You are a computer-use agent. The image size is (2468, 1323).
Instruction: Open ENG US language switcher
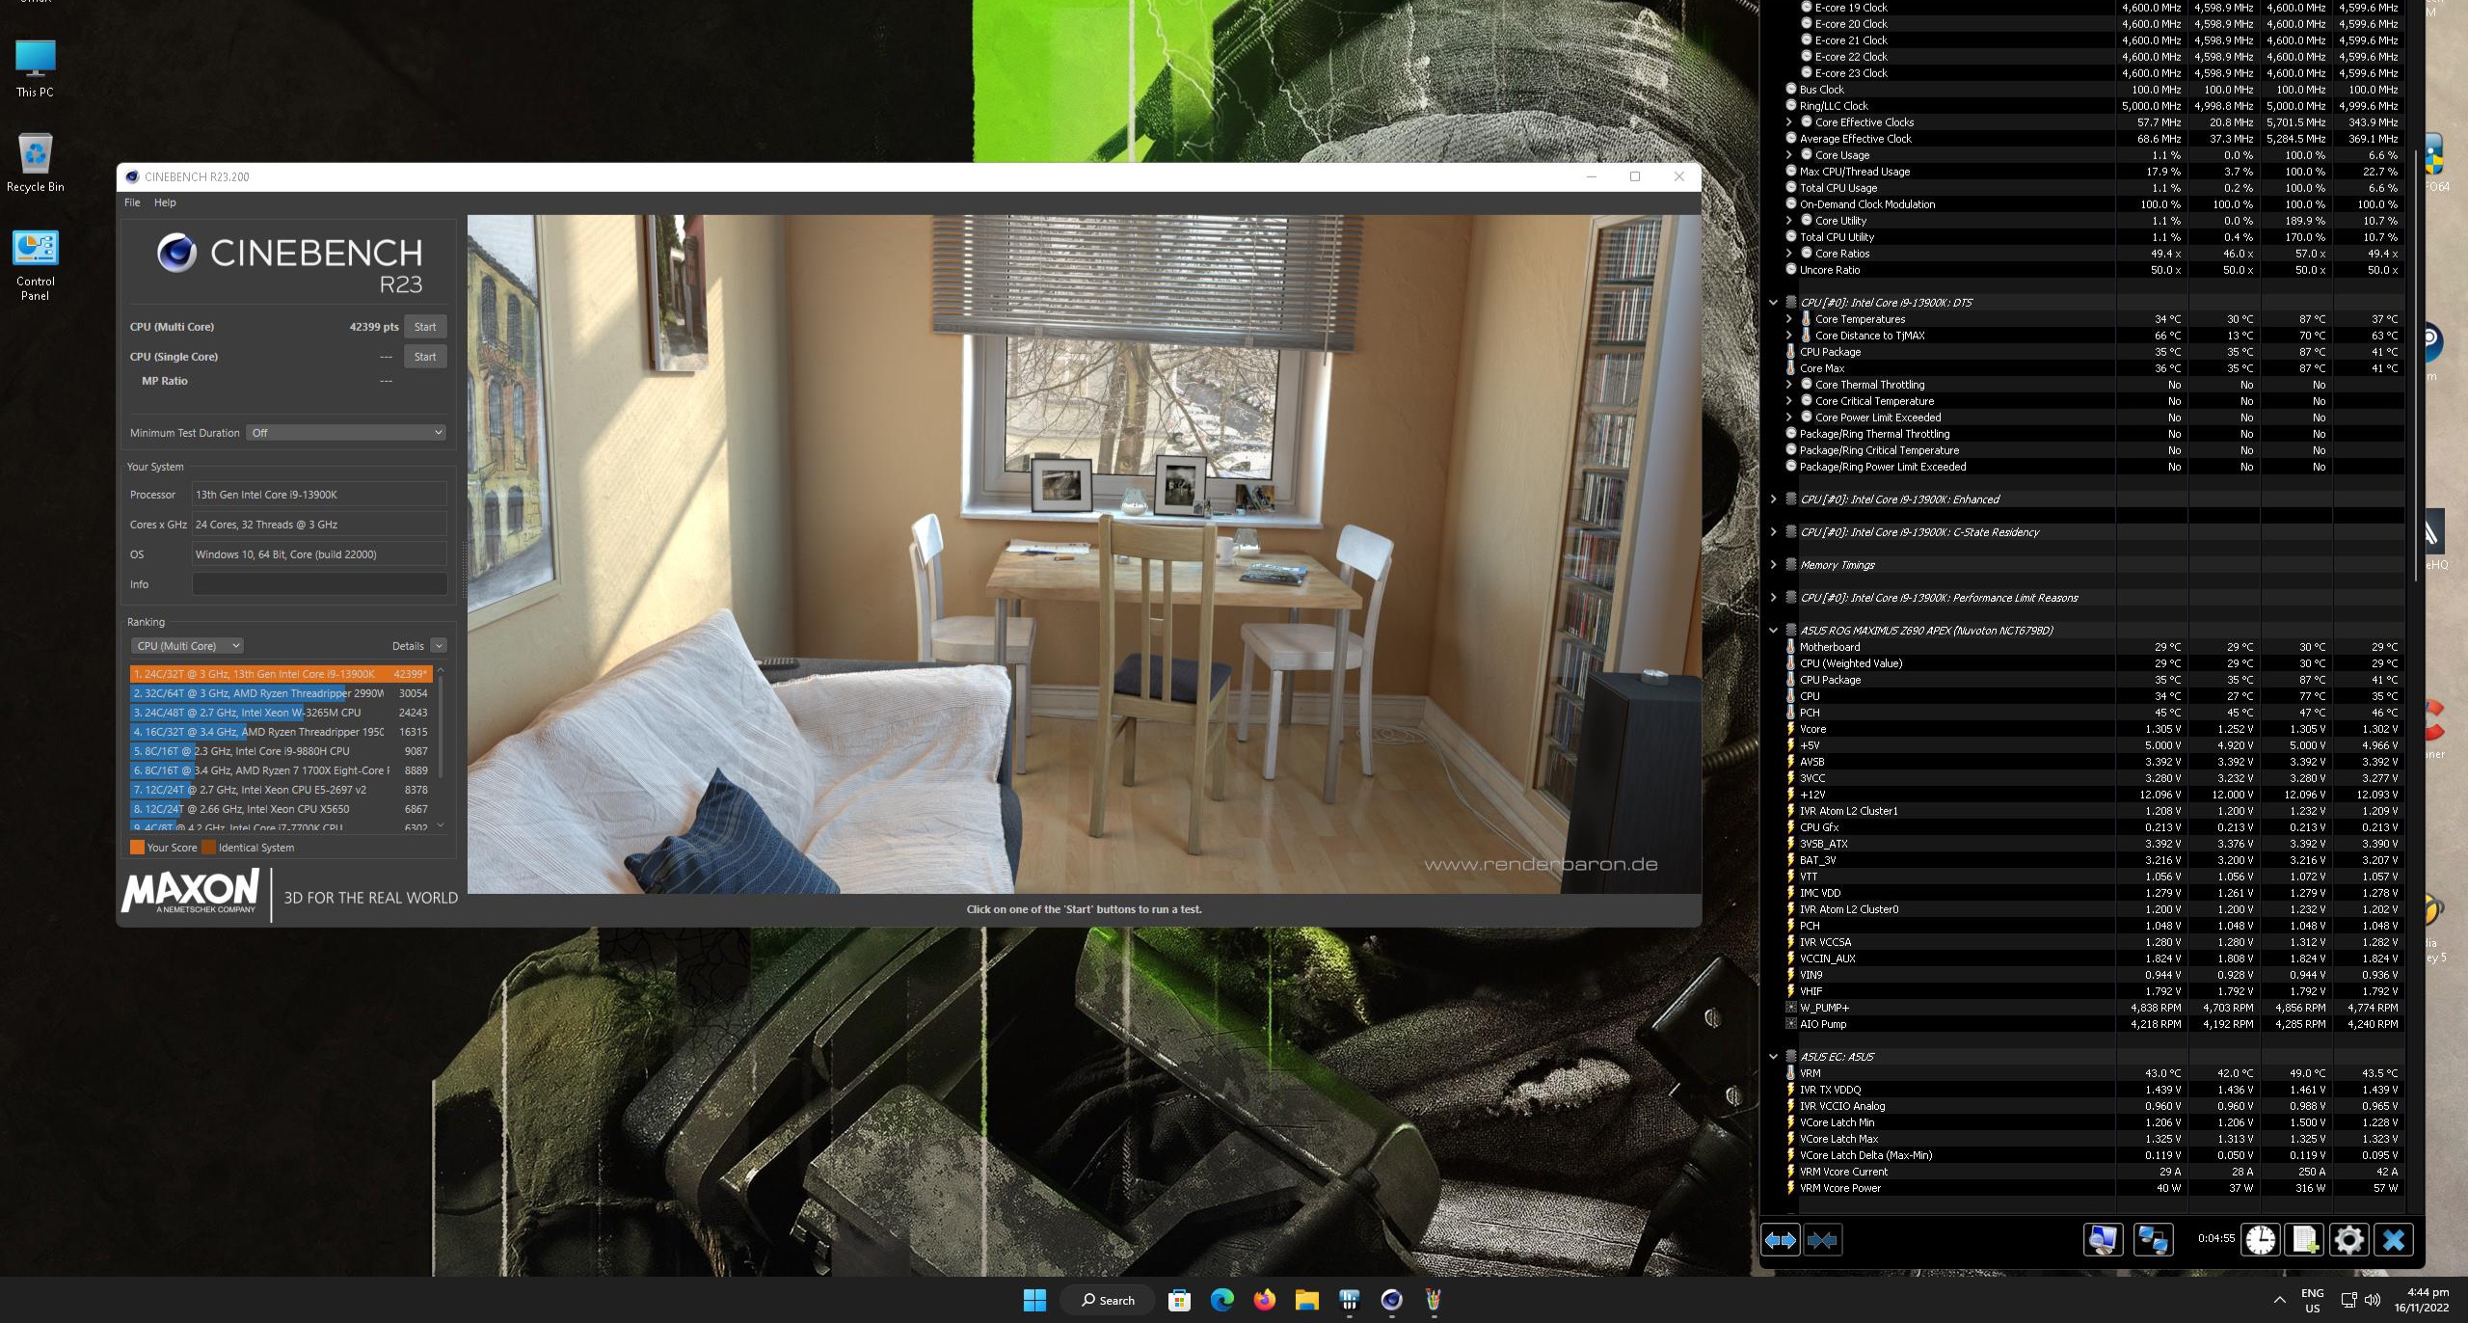(2312, 1300)
